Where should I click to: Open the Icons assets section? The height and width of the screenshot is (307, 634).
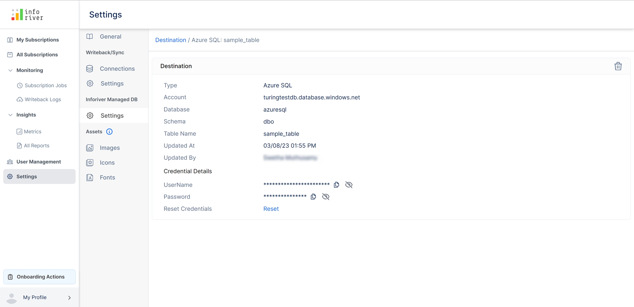pos(107,163)
